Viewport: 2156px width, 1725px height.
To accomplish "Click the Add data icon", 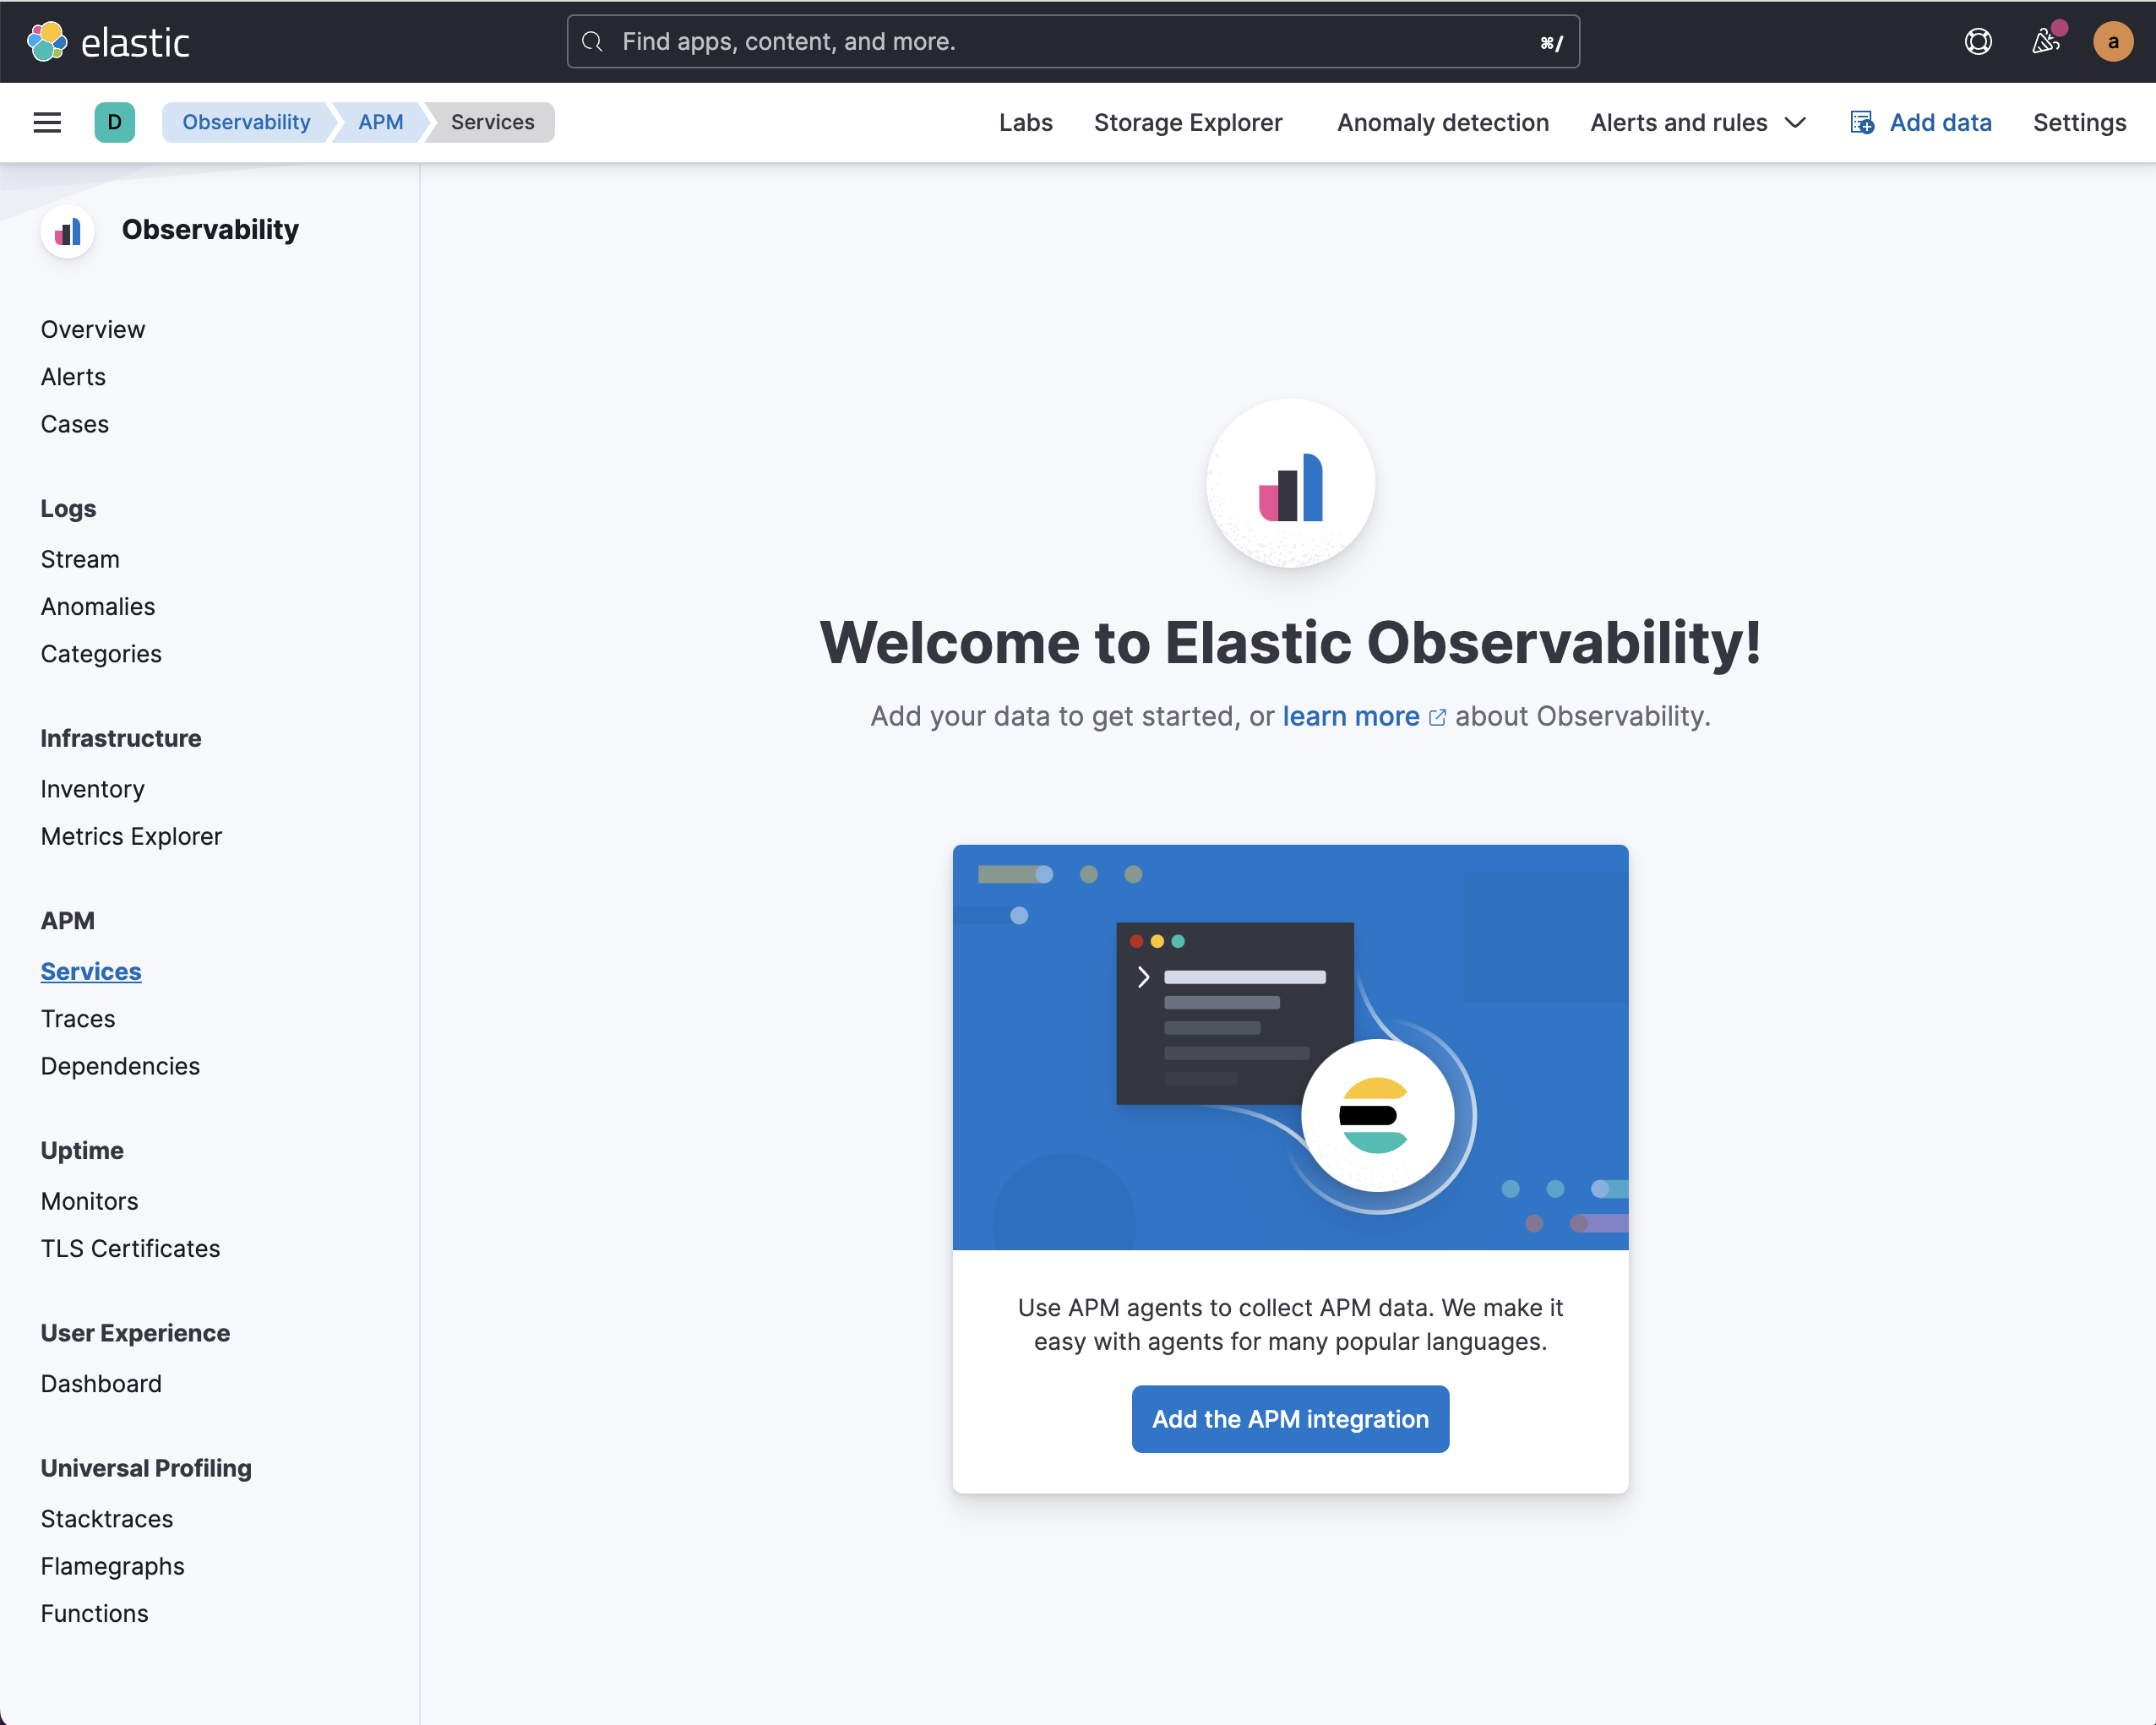I will pos(1861,122).
